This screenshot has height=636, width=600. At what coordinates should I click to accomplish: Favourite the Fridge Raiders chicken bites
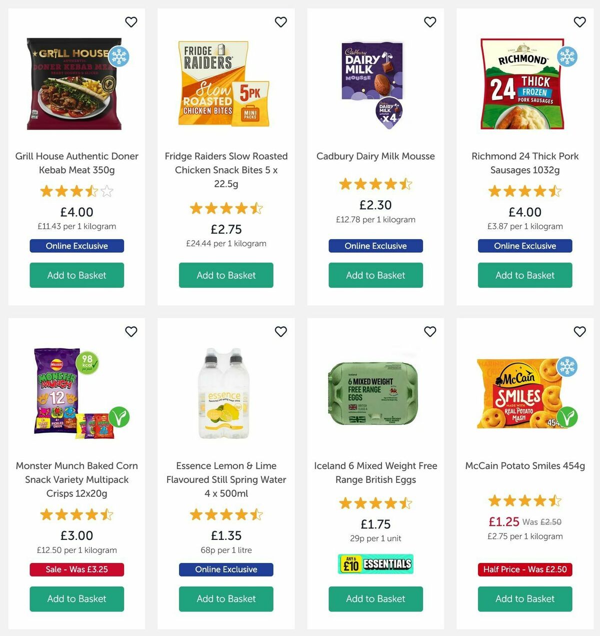[x=280, y=22]
